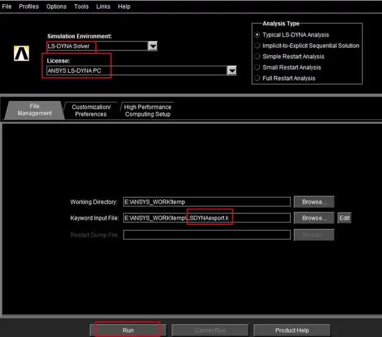Viewport: 382px width, 337px height.
Task: Click the Keyword Input File field
Action: click(x=207, y=218)
